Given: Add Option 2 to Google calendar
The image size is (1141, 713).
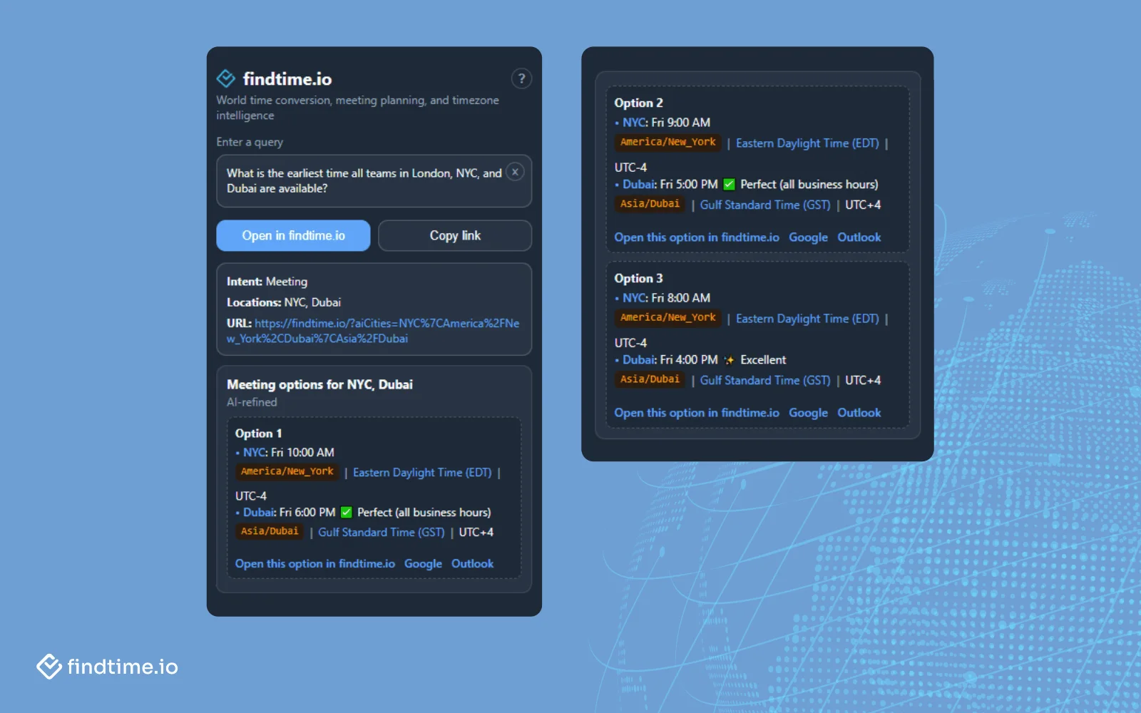Looking at the screenshot, I should tap(808, 237).
